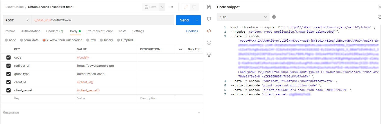Uncheck the redirect_uri parameter checkbox

tap(8, 66)
